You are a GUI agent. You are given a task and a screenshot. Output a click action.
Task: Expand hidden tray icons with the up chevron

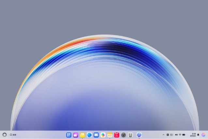[x=163, y=135]
